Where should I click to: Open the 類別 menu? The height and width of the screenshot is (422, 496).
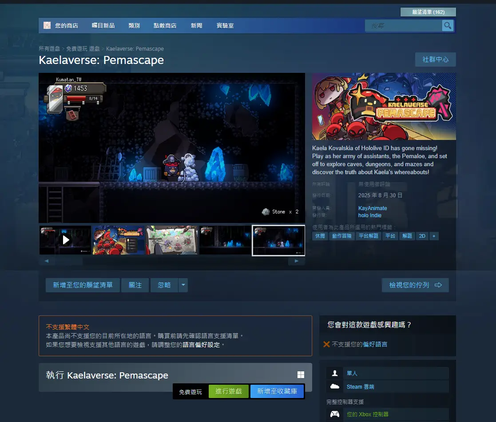pyautogui.click(x=134, y=26)
